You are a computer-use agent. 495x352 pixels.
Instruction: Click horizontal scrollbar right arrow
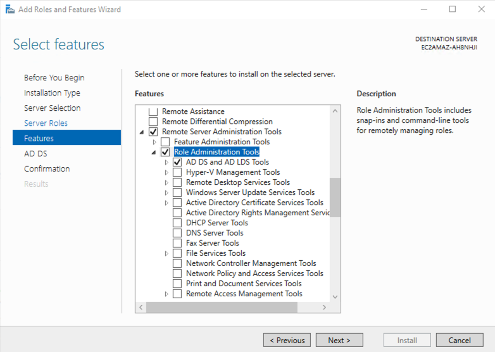click(324, 307)
